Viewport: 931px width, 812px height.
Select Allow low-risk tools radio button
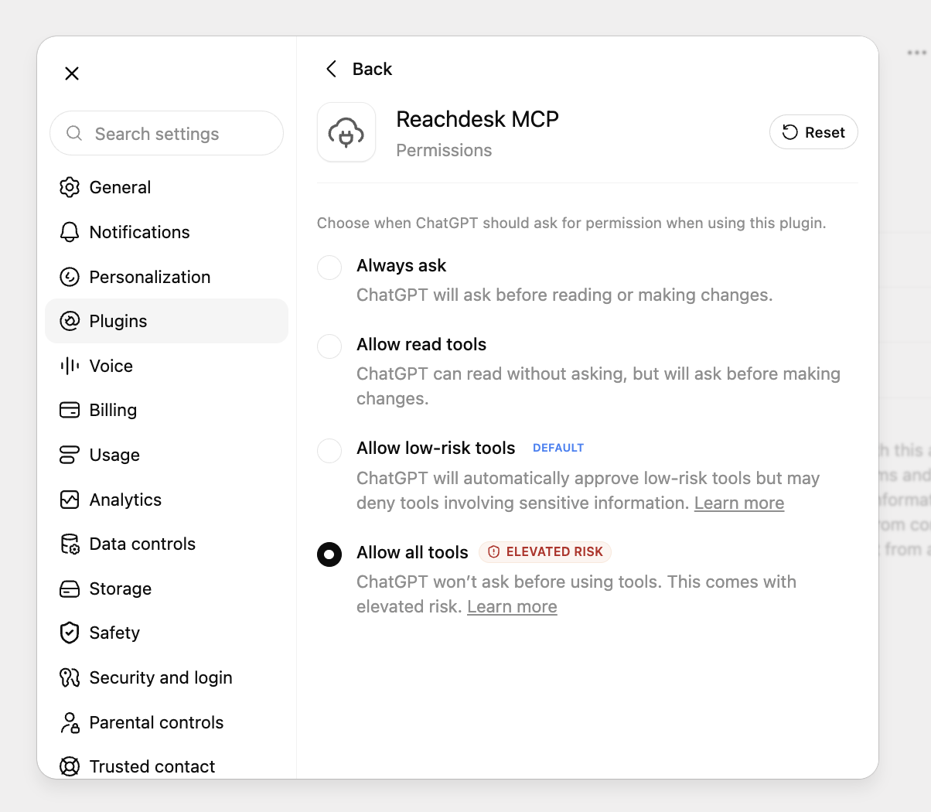(329, 450)
